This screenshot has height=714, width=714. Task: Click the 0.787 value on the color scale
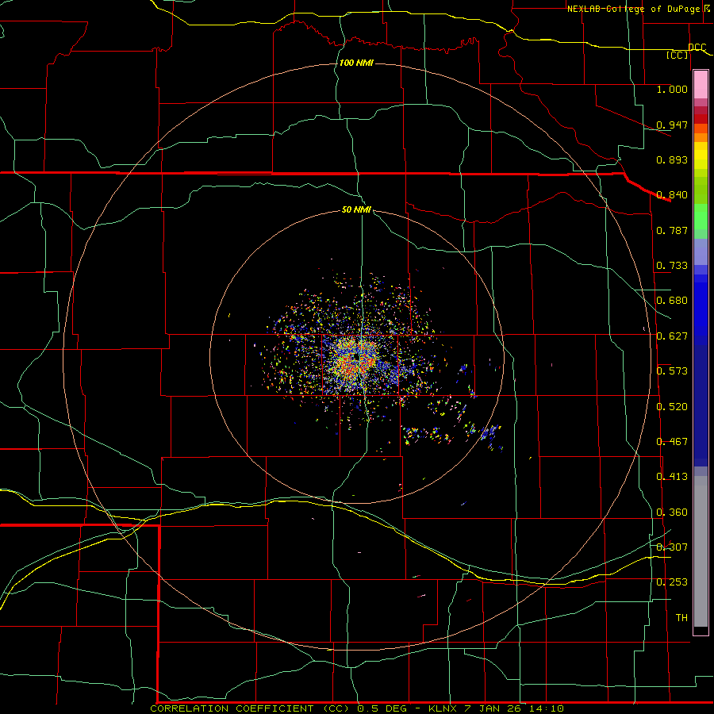pos(672,230)
